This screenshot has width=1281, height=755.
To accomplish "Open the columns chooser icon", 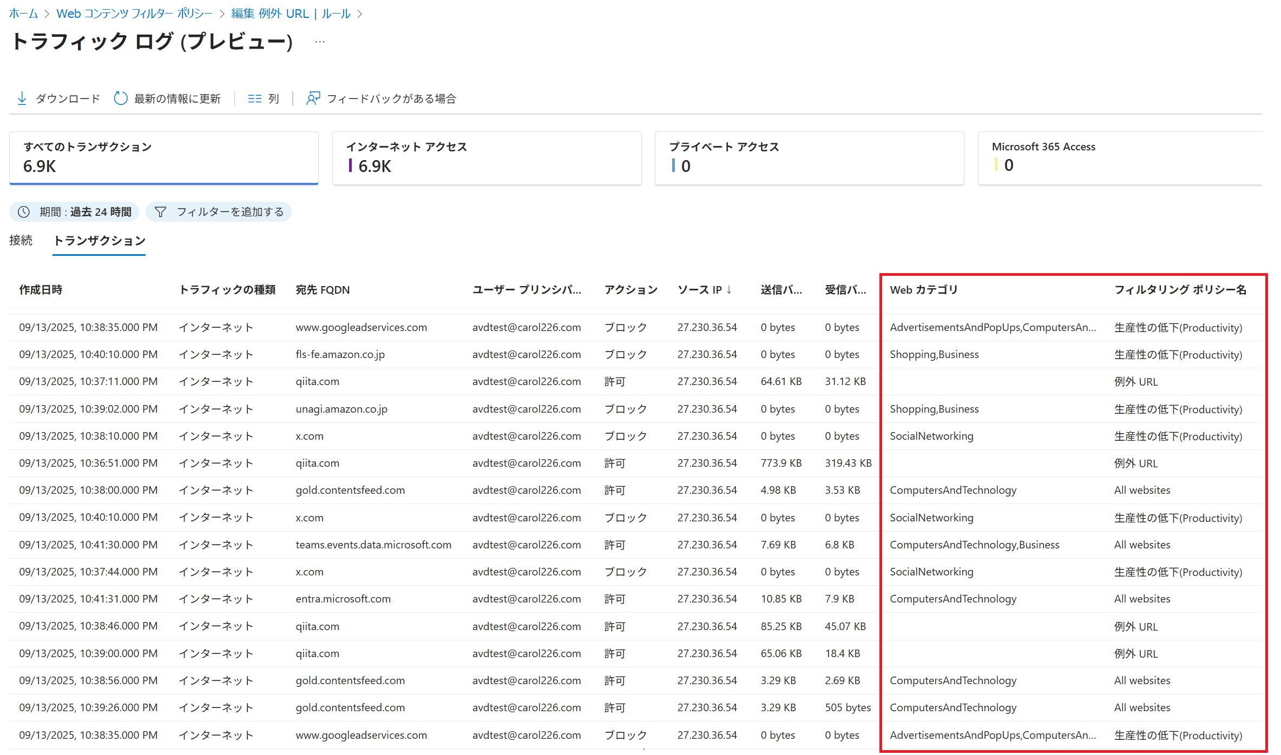I will [x=254, y=98].
